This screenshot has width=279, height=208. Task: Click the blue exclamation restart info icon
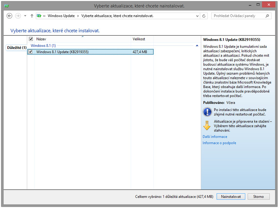tap(207, 112)
